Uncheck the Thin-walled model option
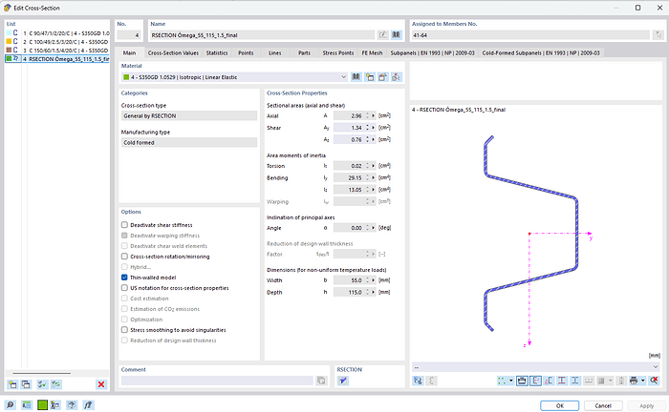The image size is (669, 412). [125, 277]
